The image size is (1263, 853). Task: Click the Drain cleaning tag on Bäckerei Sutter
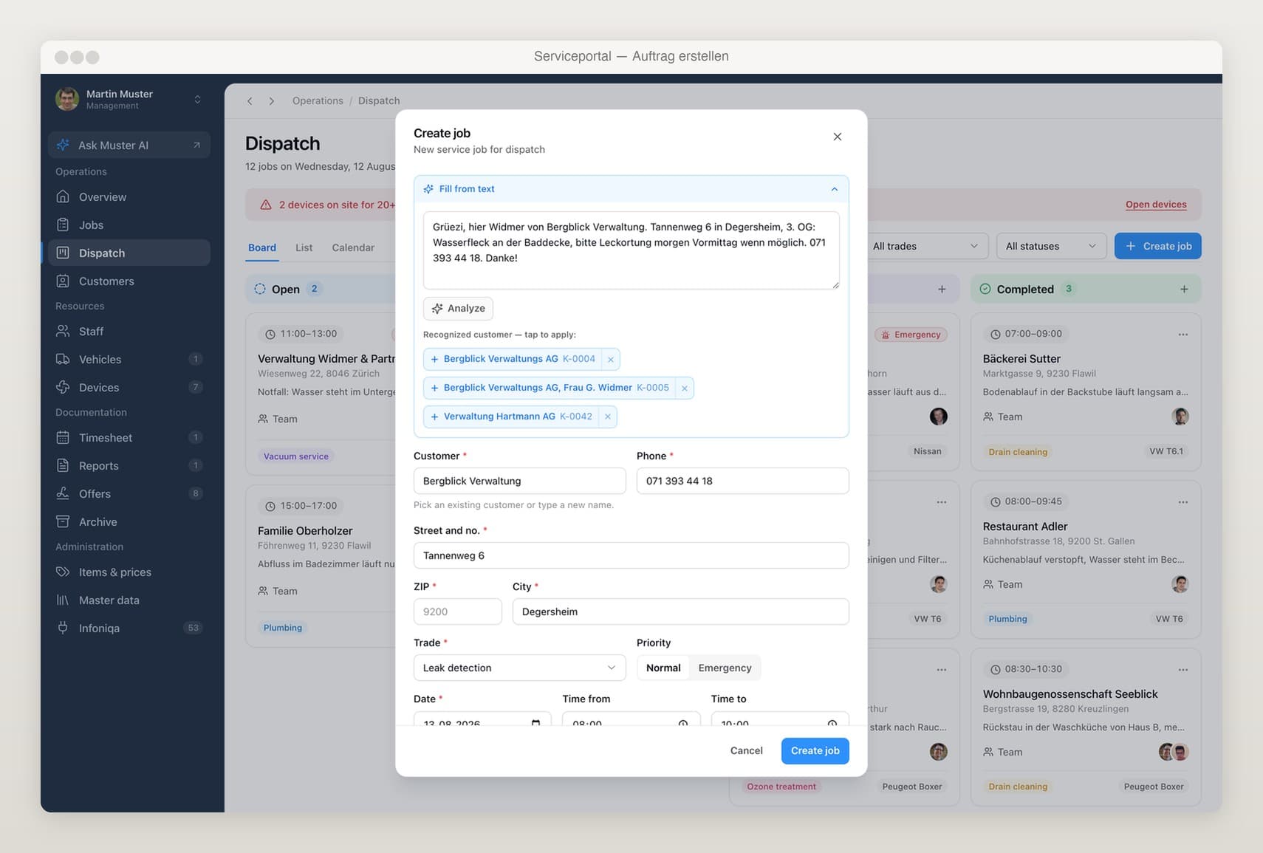(1018, 452)
